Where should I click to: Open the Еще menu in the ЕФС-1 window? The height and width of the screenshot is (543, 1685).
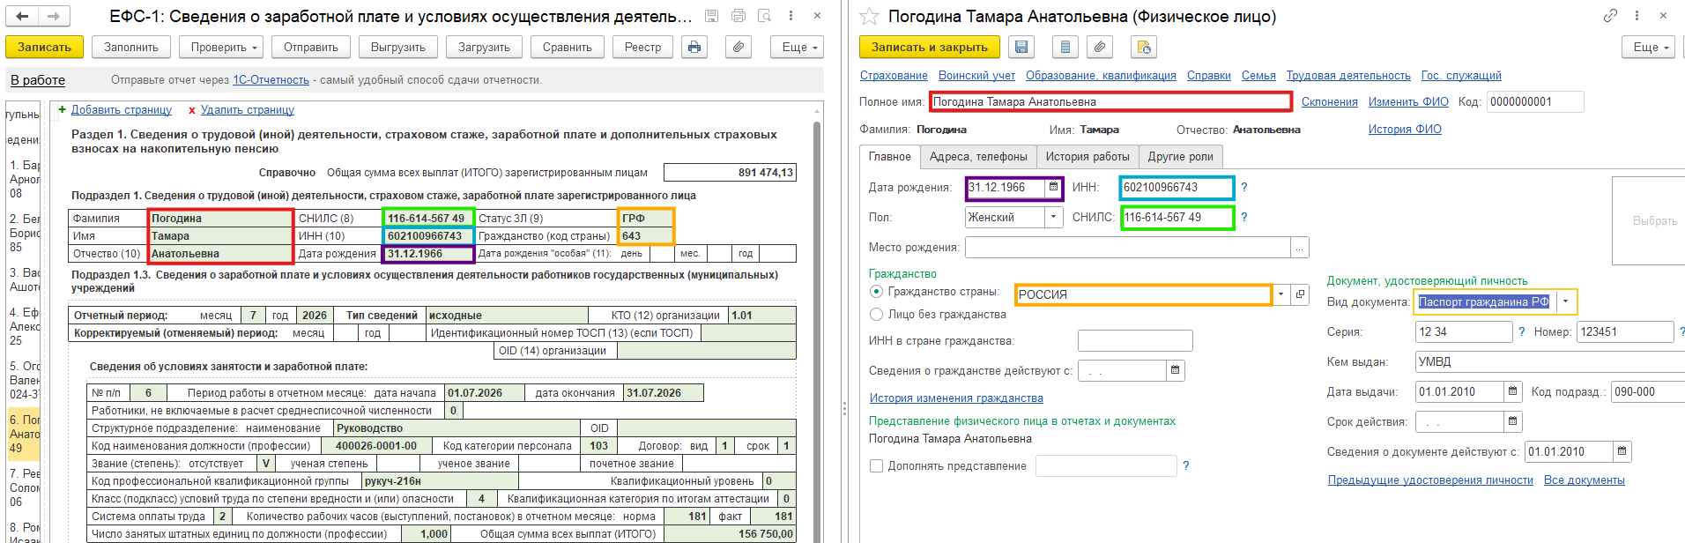tap(797, 48)
